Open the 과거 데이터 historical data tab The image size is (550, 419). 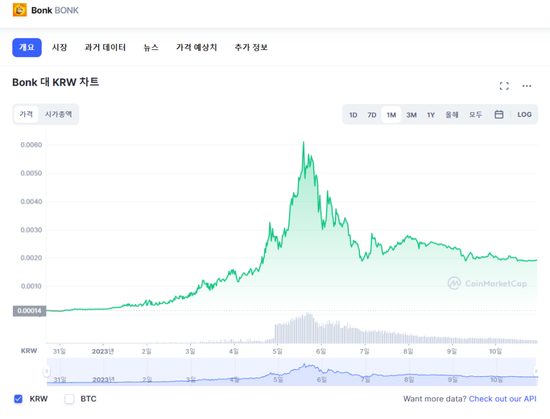(105, 48)
